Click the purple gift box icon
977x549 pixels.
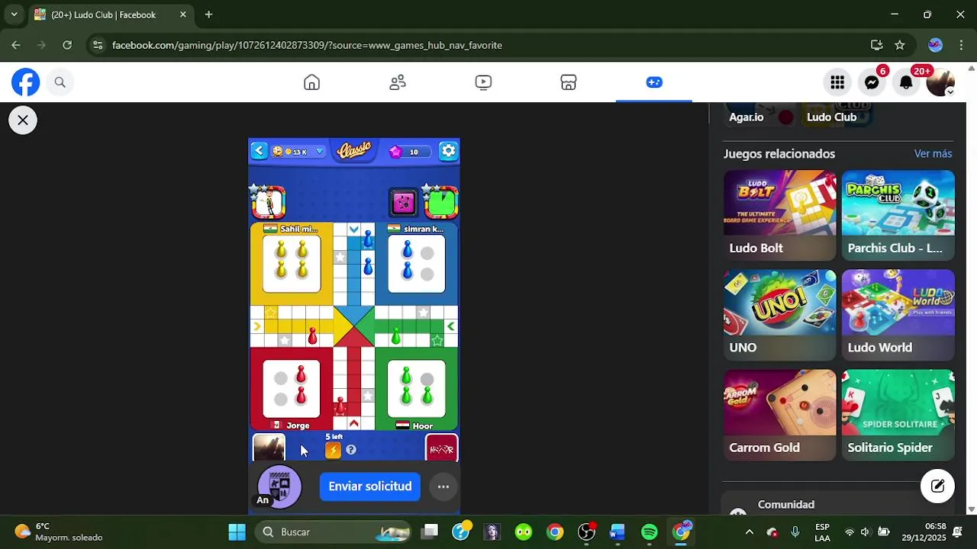[x=404, y=202]
